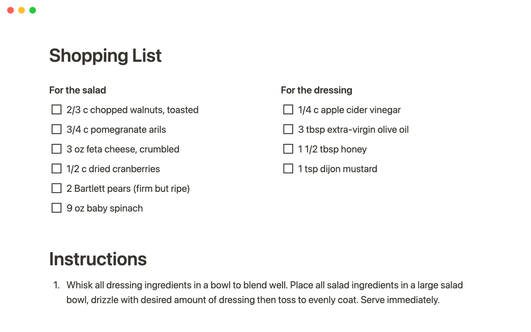Check the chopped walnuts checkbox
Screen dimensions: 531x332
click(56, 110)
